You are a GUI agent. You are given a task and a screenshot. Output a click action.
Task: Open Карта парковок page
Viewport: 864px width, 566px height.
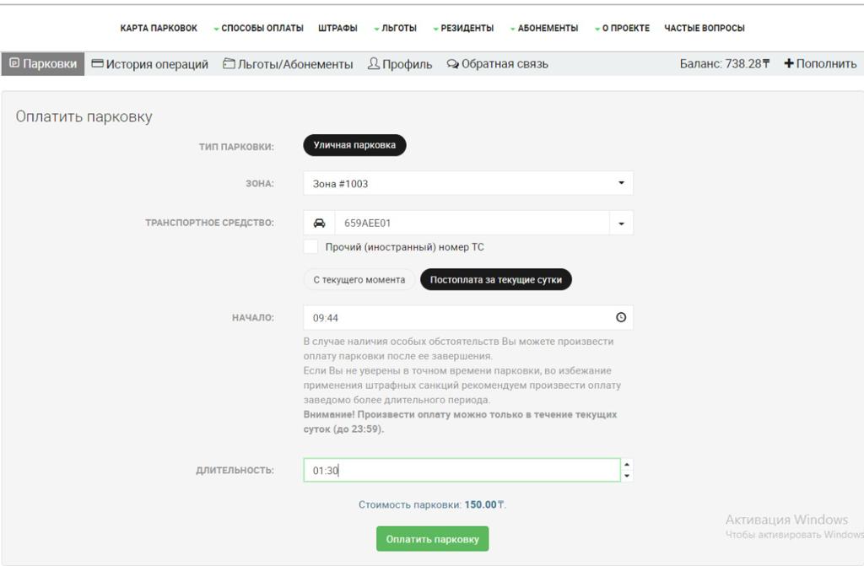click(x=159, y=28)
